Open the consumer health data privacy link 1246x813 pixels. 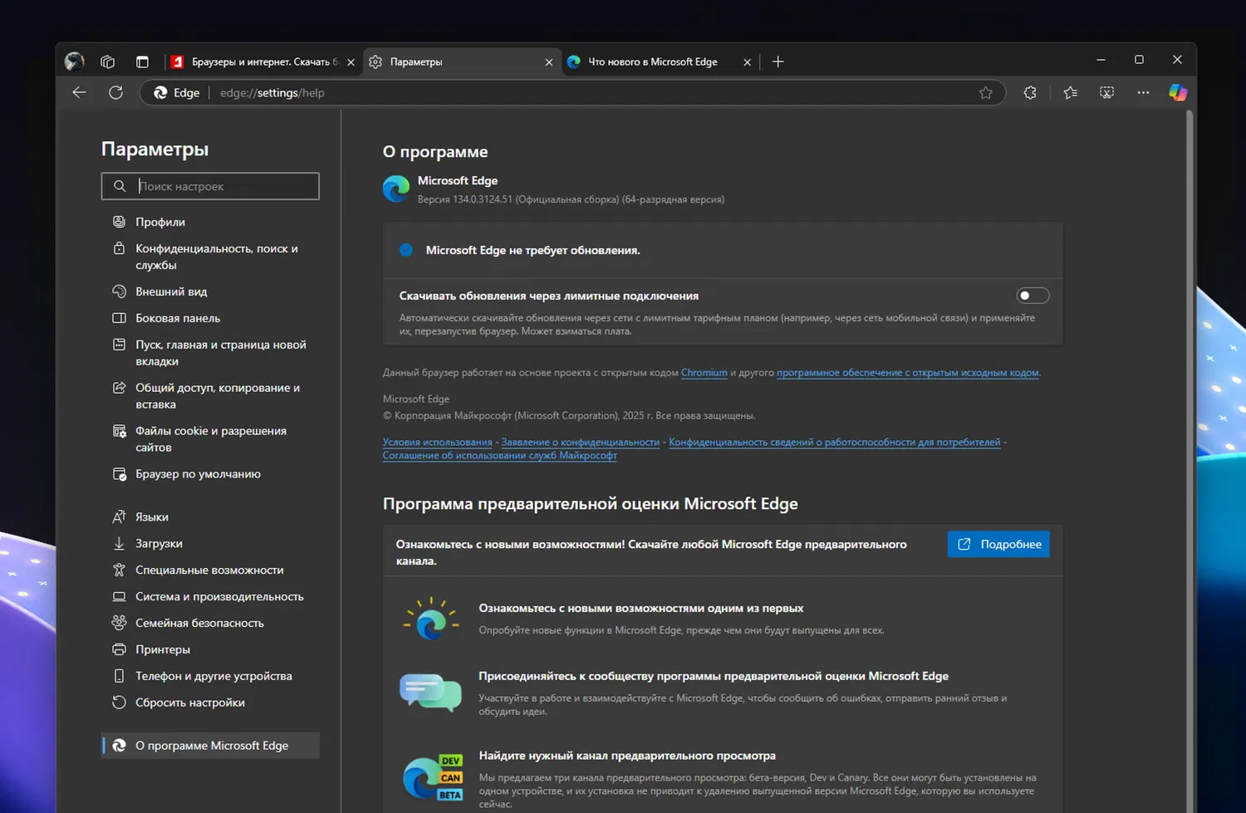tap(834, 443)
